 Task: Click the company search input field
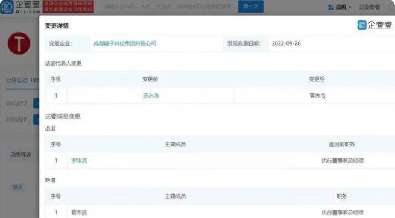[168, 7]
